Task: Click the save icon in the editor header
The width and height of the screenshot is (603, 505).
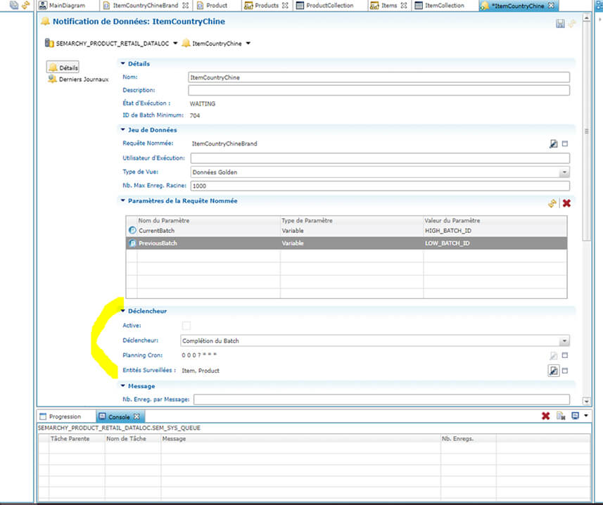Action: click(x=560, y=24)
